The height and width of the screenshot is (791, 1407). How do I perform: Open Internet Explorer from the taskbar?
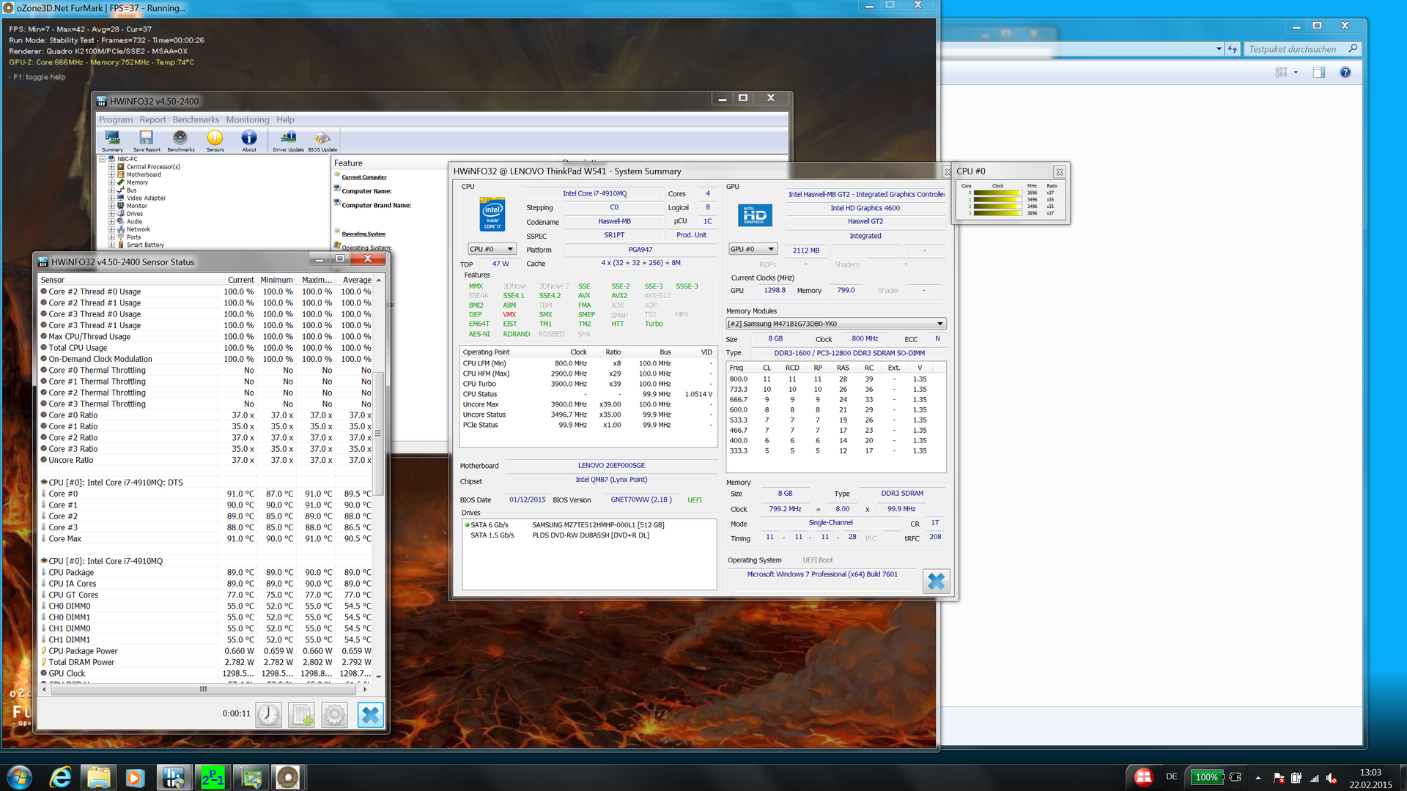[59, 777]
